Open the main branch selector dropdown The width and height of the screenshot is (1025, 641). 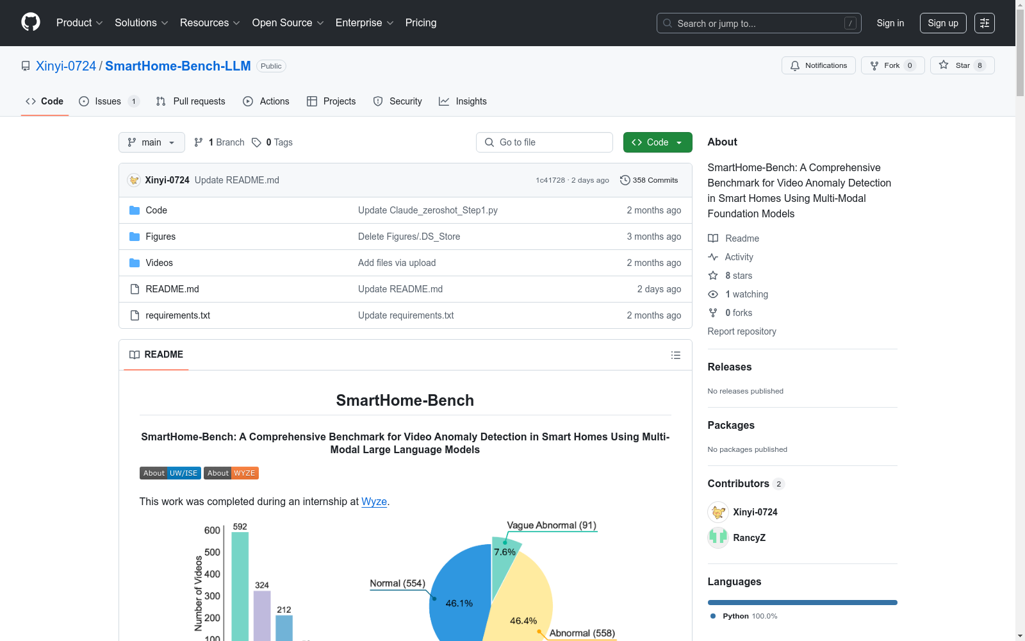coord(152,142)
